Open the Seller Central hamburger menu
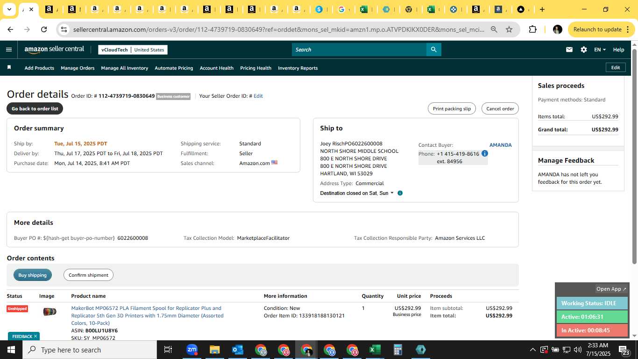Viewport: 638px width, 359px height. [x=9, y=50]
